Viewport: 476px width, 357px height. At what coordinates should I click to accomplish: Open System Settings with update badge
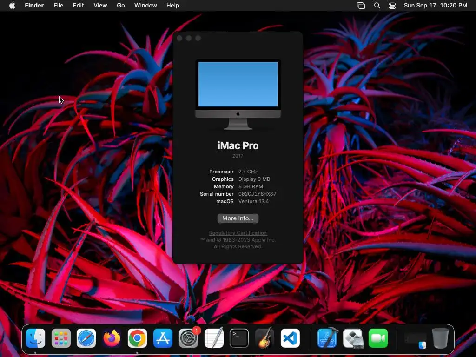tap(189, 338)
